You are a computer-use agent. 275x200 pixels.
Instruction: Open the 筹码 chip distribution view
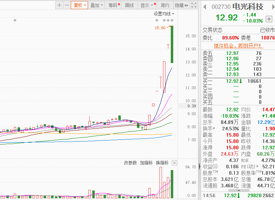[113, 5]
